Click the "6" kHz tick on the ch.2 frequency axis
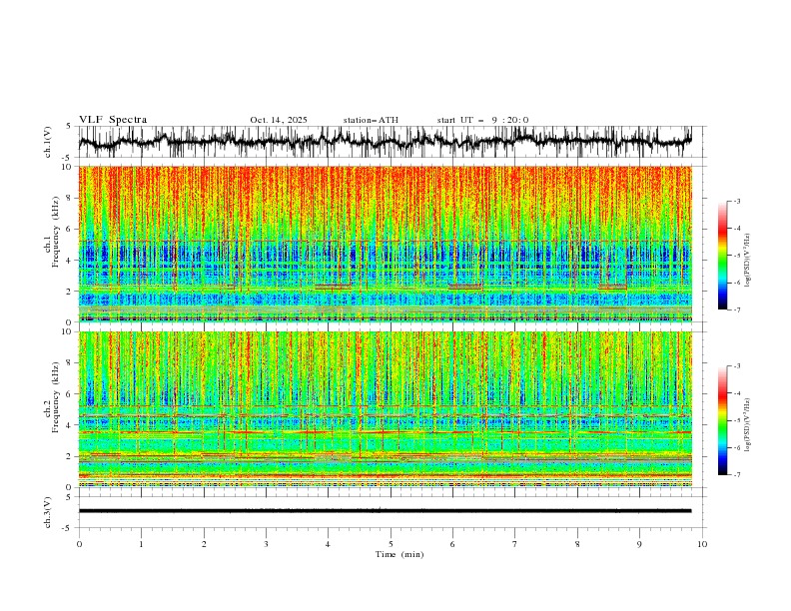 [69, 394]
